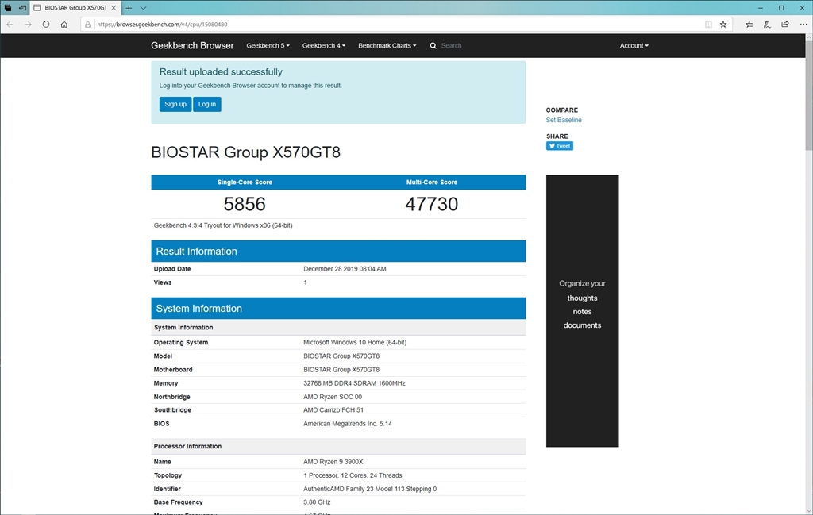Expand the Account dropdown menu

[x=634, y=45]
